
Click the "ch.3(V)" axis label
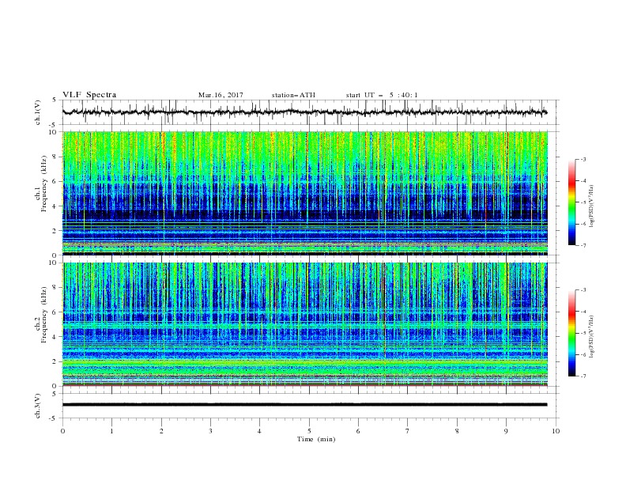click(x=38, y=406)
